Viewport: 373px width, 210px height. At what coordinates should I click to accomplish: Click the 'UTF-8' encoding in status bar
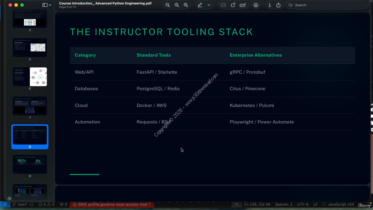point(303,204)
